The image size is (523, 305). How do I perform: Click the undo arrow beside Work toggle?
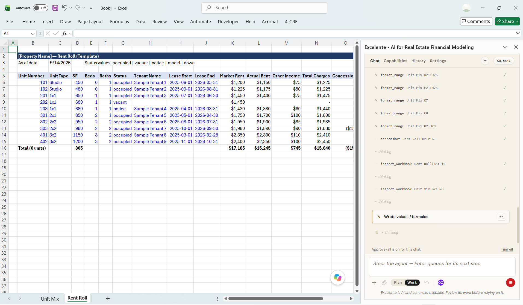427,283
